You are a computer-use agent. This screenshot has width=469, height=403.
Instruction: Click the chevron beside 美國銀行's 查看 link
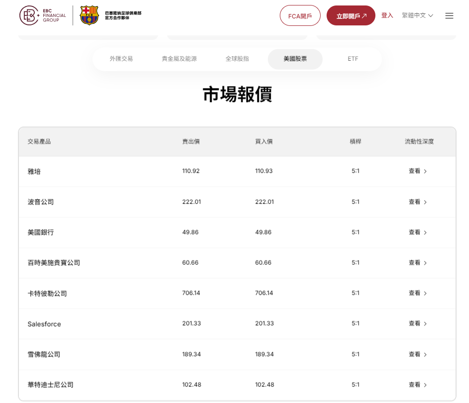pos(425,232)
